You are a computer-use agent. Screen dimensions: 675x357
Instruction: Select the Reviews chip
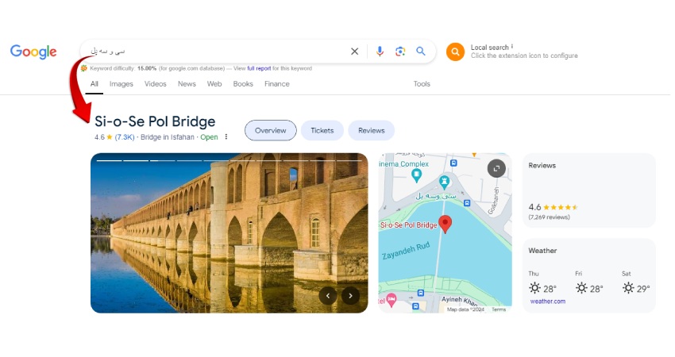click(x=371, y=130)
